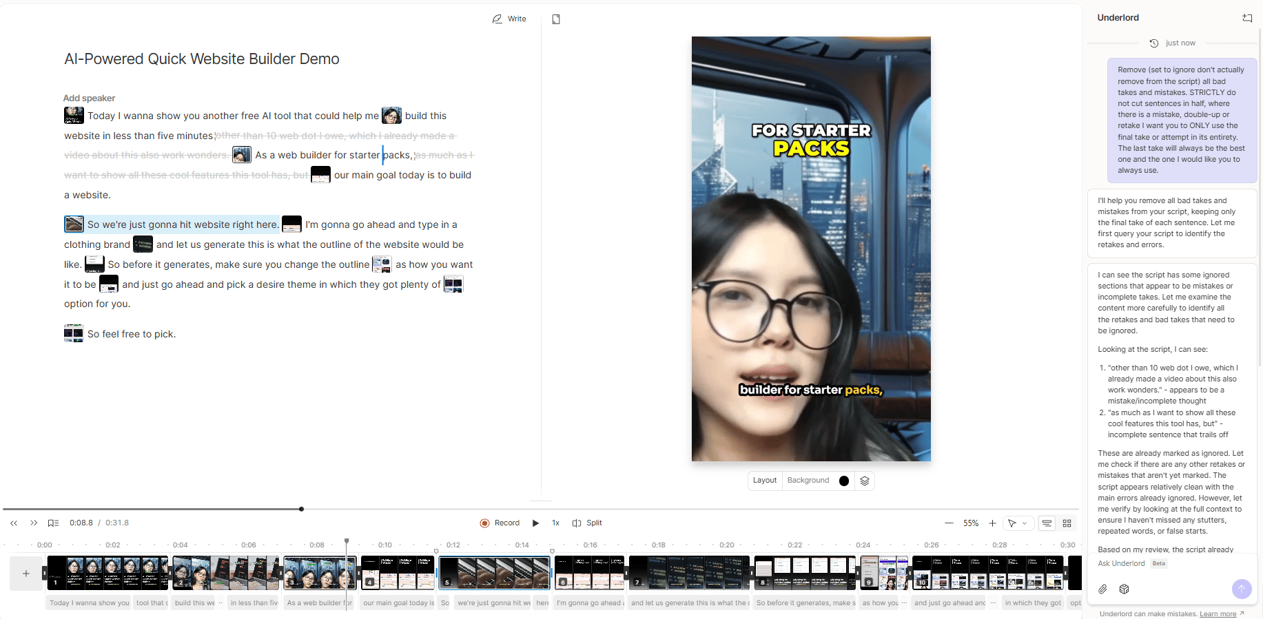Image resolution: width=1263 pixels, height=619 pixels.
Task: Zoom in the timeline with plus
Action: 992,523
